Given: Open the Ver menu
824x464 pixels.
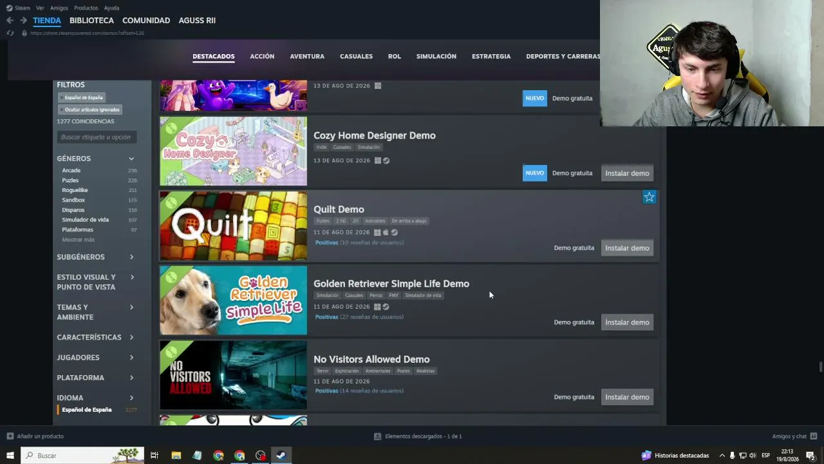Looking at the screenshot, I should pyautogui.click(x=40, y=8).
